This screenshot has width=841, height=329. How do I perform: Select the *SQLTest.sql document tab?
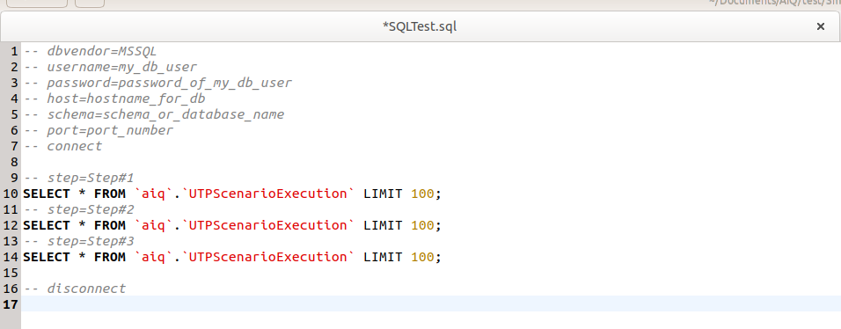click(420, 27)
